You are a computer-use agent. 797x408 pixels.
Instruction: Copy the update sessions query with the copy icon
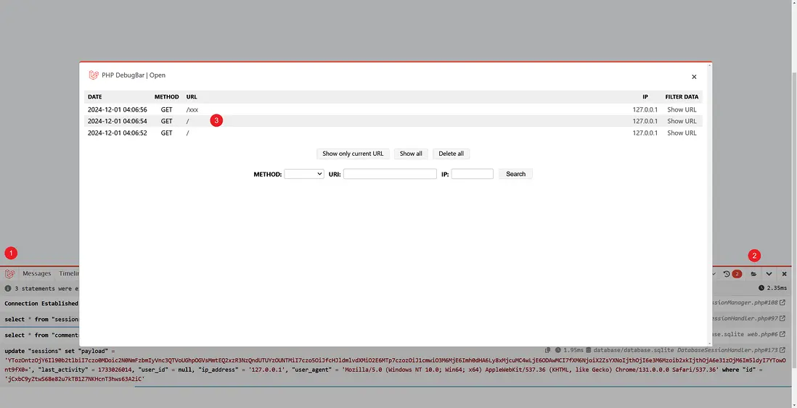(x=547, y=350)
